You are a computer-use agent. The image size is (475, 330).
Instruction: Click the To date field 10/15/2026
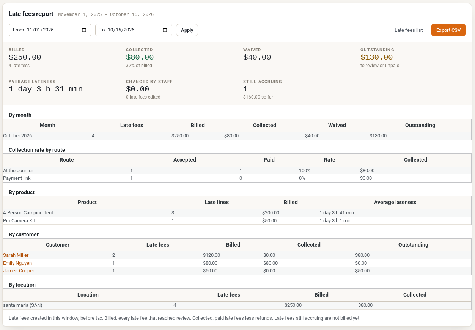[134, 30]
